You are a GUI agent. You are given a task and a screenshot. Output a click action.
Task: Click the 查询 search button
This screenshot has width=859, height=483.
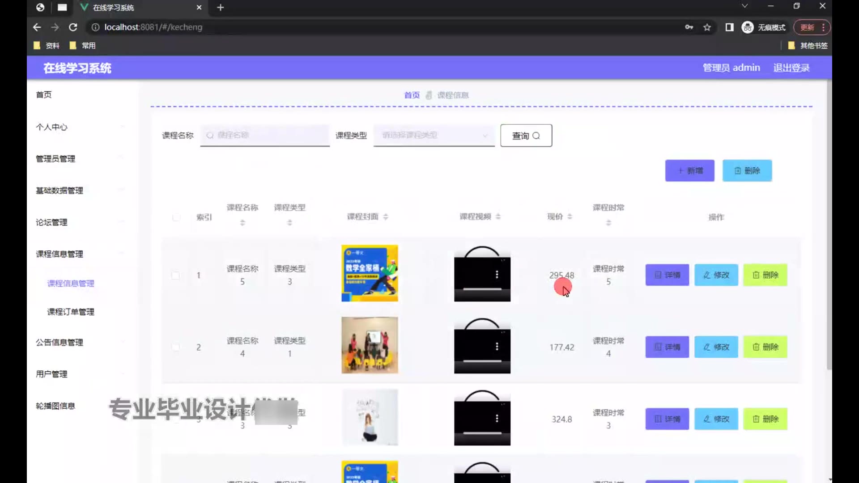click(526, 136)
